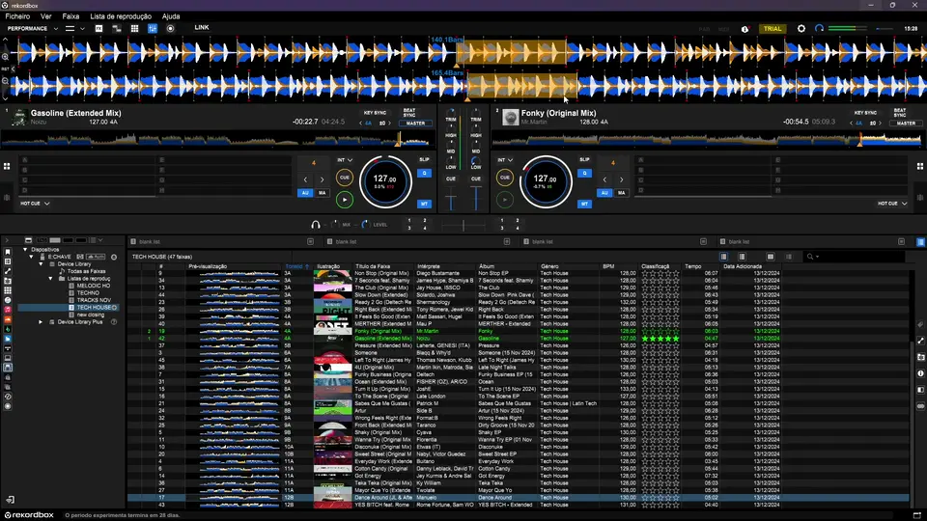927x521 pixels.
Task: Click the master audio icon near TRIAL
Action: click(x=745, y=28)
